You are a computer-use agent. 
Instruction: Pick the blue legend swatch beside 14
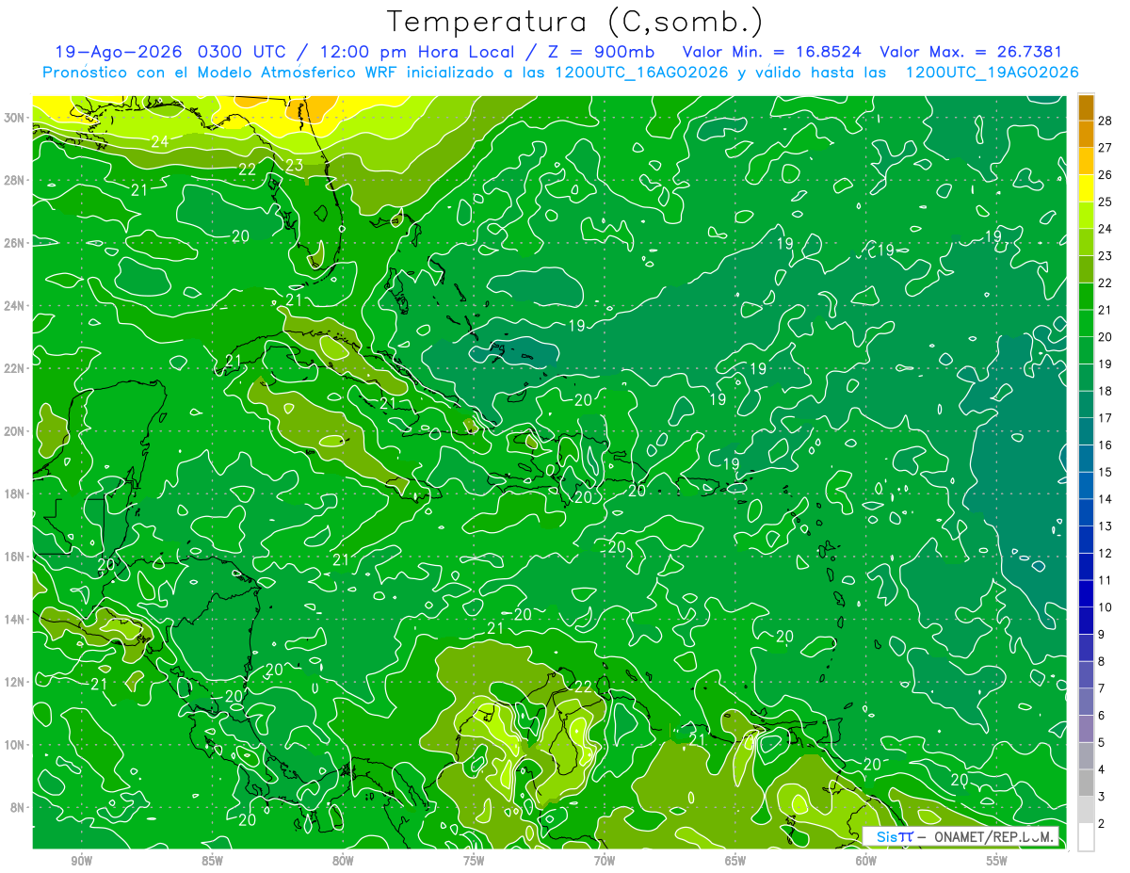[x=1086, y=486]
